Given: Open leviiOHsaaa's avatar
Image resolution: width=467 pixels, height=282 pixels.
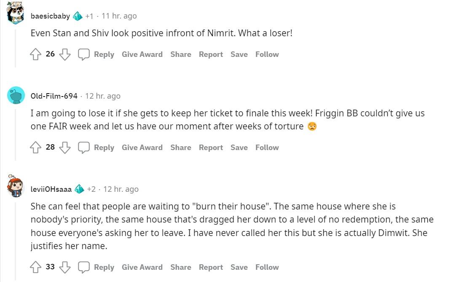Looking at the screenshot, I should click(x=16, y=186).
